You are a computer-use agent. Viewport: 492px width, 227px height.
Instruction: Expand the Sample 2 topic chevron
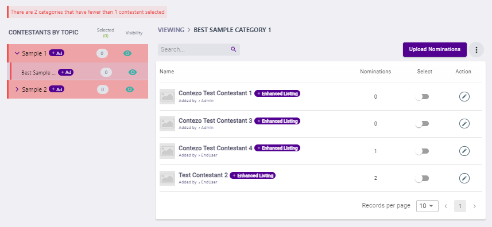point(17,89)
